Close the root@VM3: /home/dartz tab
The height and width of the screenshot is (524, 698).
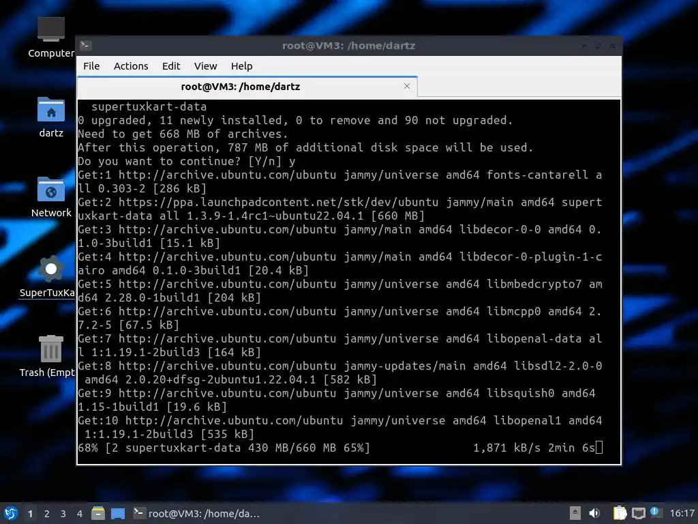(x=407, y=86)
